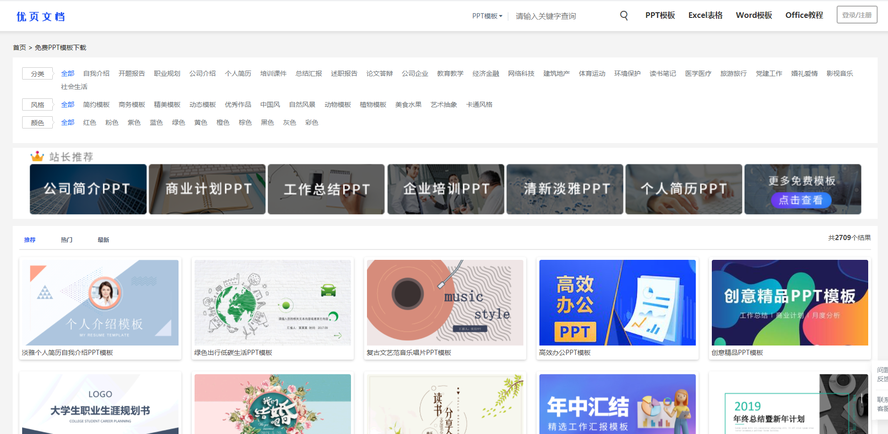Switch to the 热门 tab
This screenshot has width=888, height=434.
click(66, 240)
